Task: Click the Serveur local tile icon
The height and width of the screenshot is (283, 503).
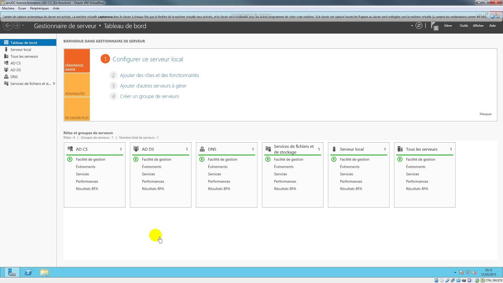Action: (334, 149)
